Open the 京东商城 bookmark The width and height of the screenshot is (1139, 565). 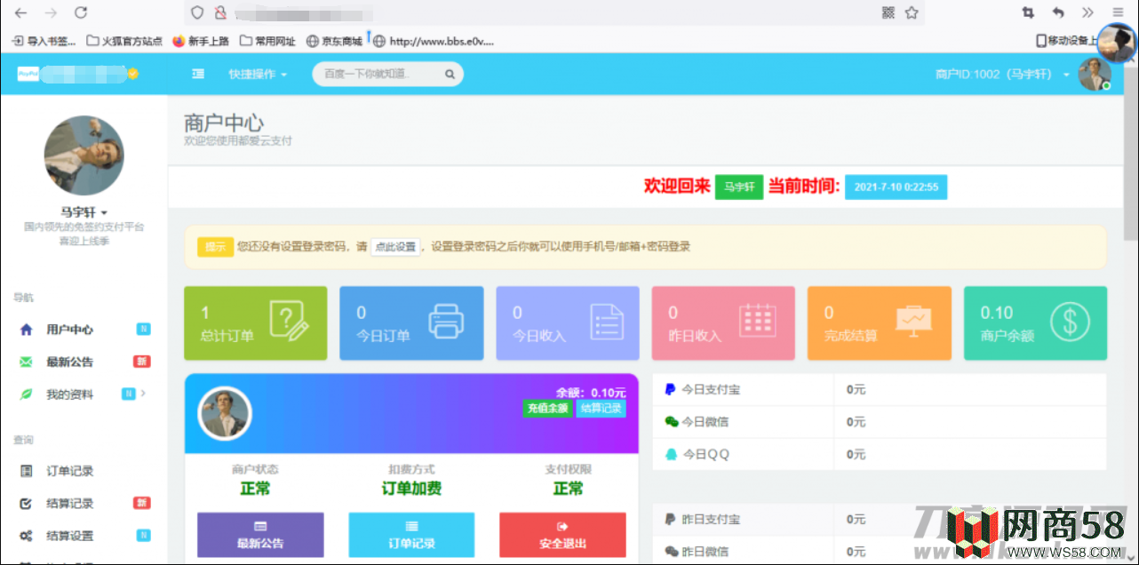pyautogui.click(x=334, y=41)
